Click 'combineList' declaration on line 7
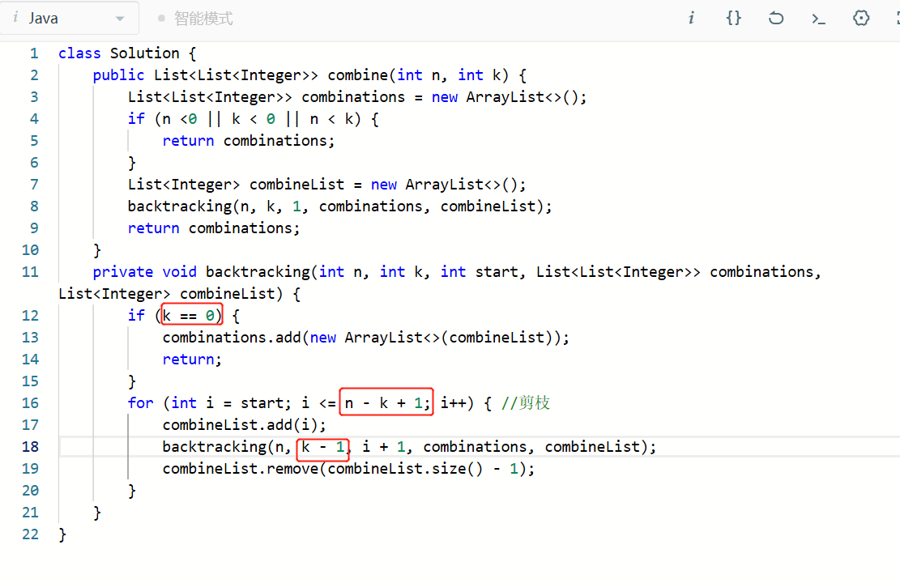Image resolution: width=900 pixels, height=583 pixels. coord(296,184)
